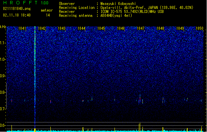207x132 pixels.
Task: Click the 0.6 frequency axis label
Action: [x=3, y=125]
